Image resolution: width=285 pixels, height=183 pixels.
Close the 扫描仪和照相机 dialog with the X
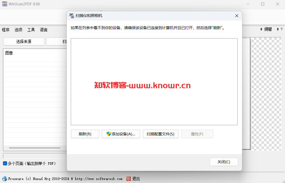click(x=237, y=16)
